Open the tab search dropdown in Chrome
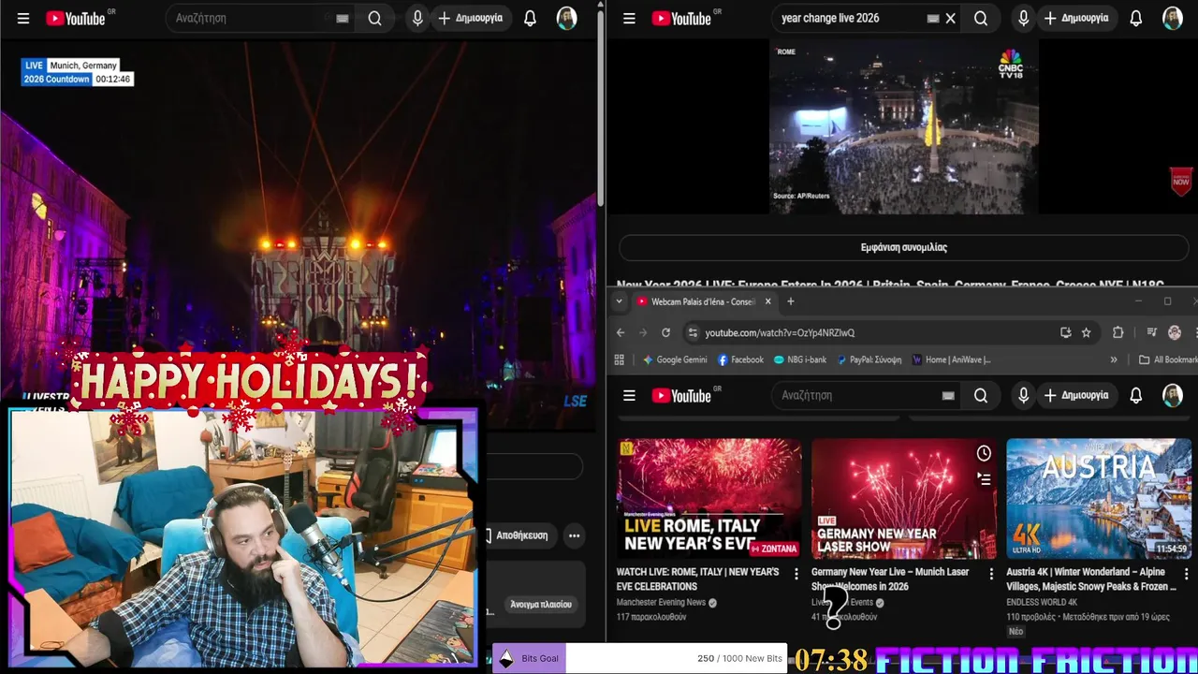 (619, 301)
